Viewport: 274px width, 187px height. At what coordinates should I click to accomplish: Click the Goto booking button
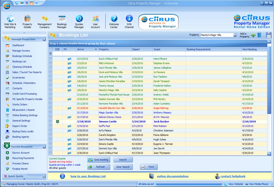pos(99,160)
